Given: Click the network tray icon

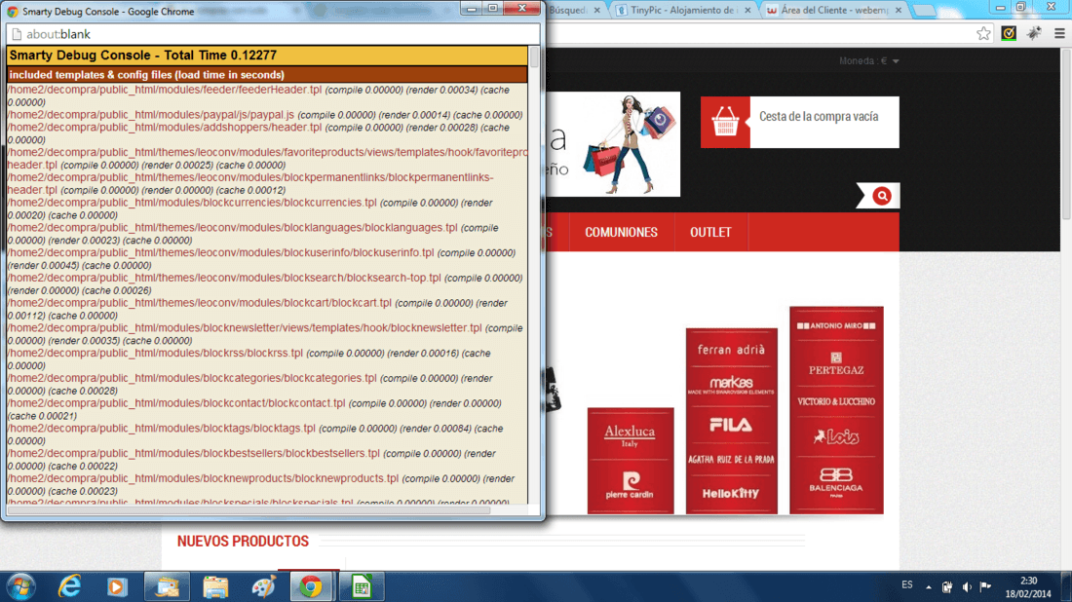Looking at the screenshot, I should pos(947,587).
